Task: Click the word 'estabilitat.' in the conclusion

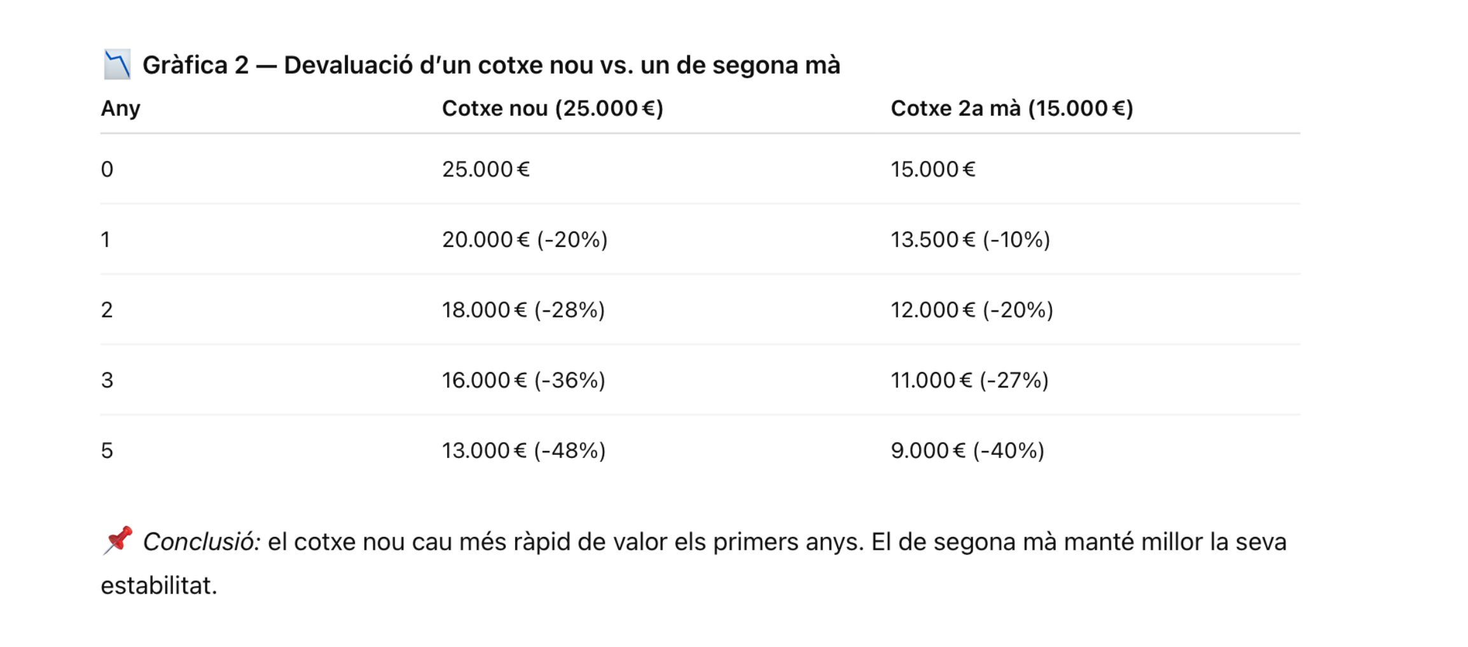Action: pyautogui.click(x=159, y=586)
